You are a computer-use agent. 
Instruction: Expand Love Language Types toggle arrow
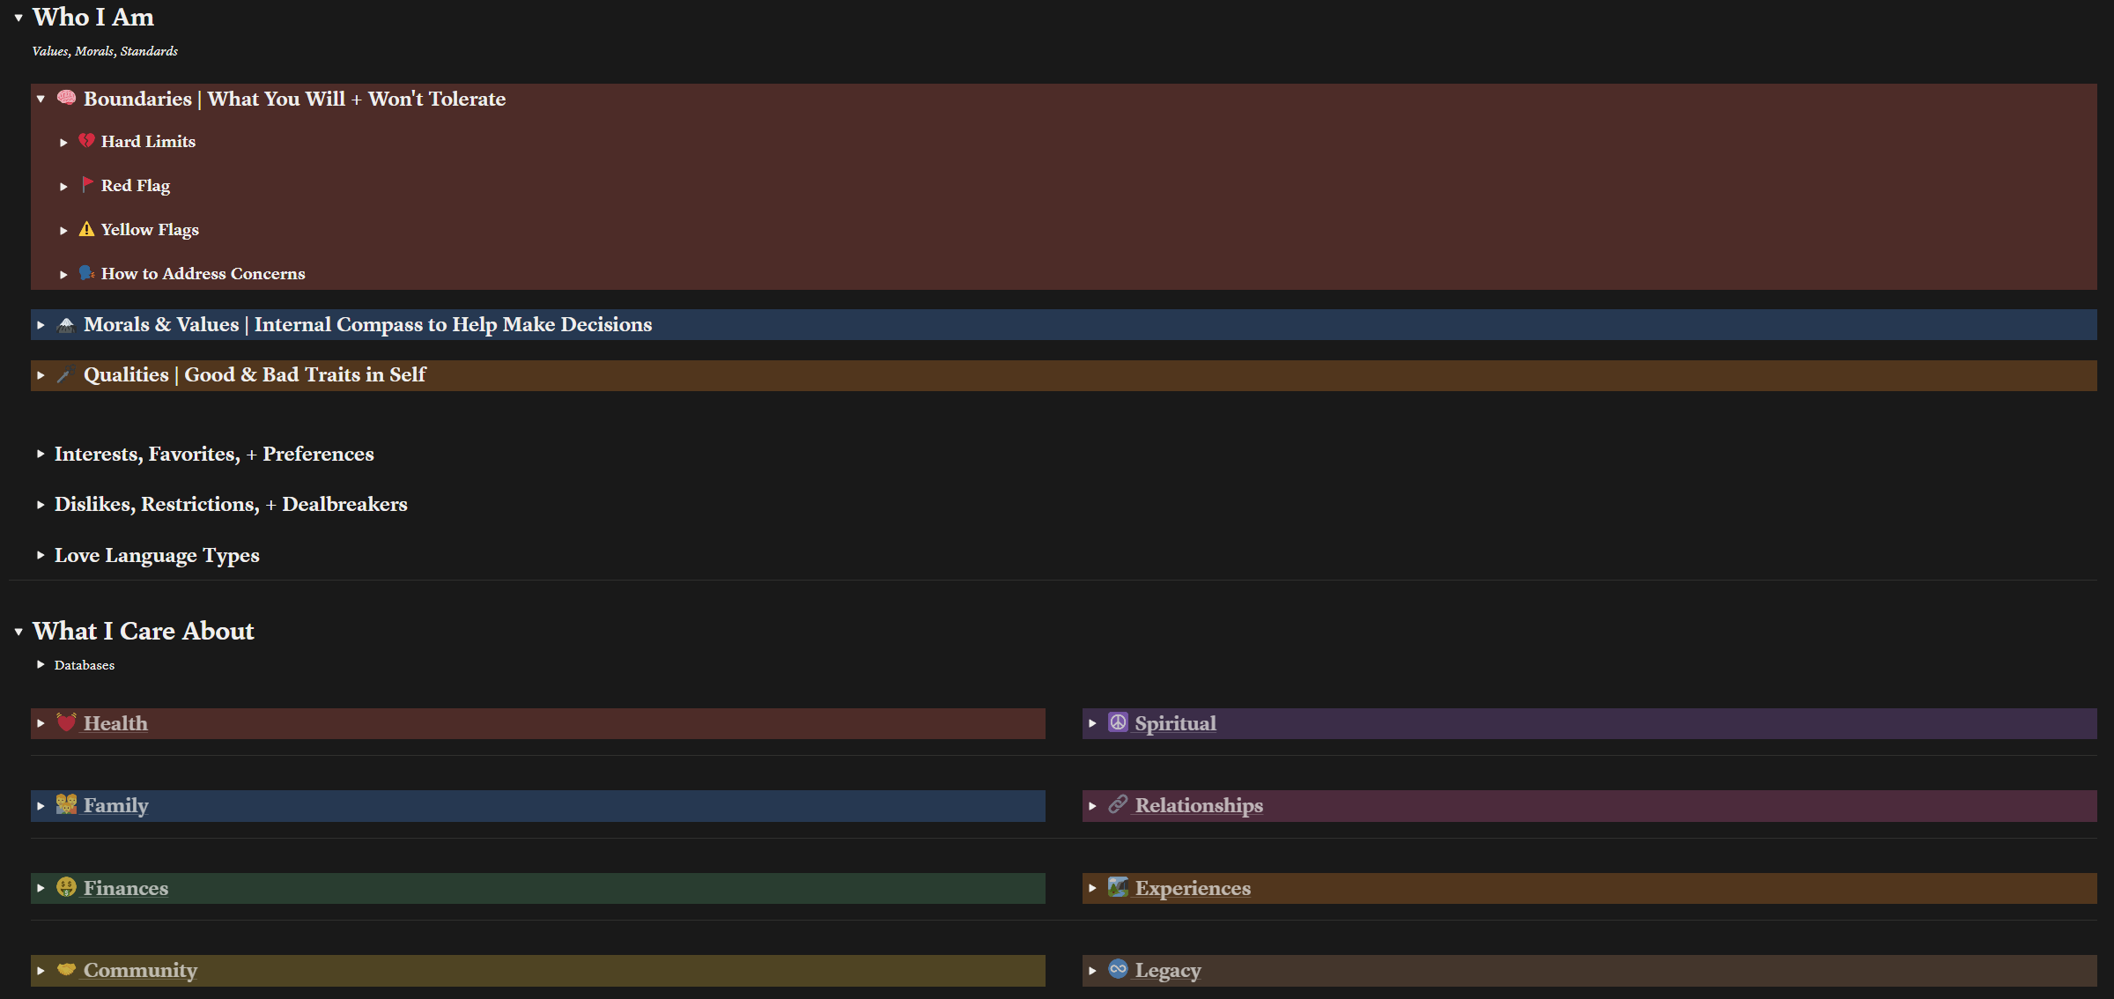(41, 555)
